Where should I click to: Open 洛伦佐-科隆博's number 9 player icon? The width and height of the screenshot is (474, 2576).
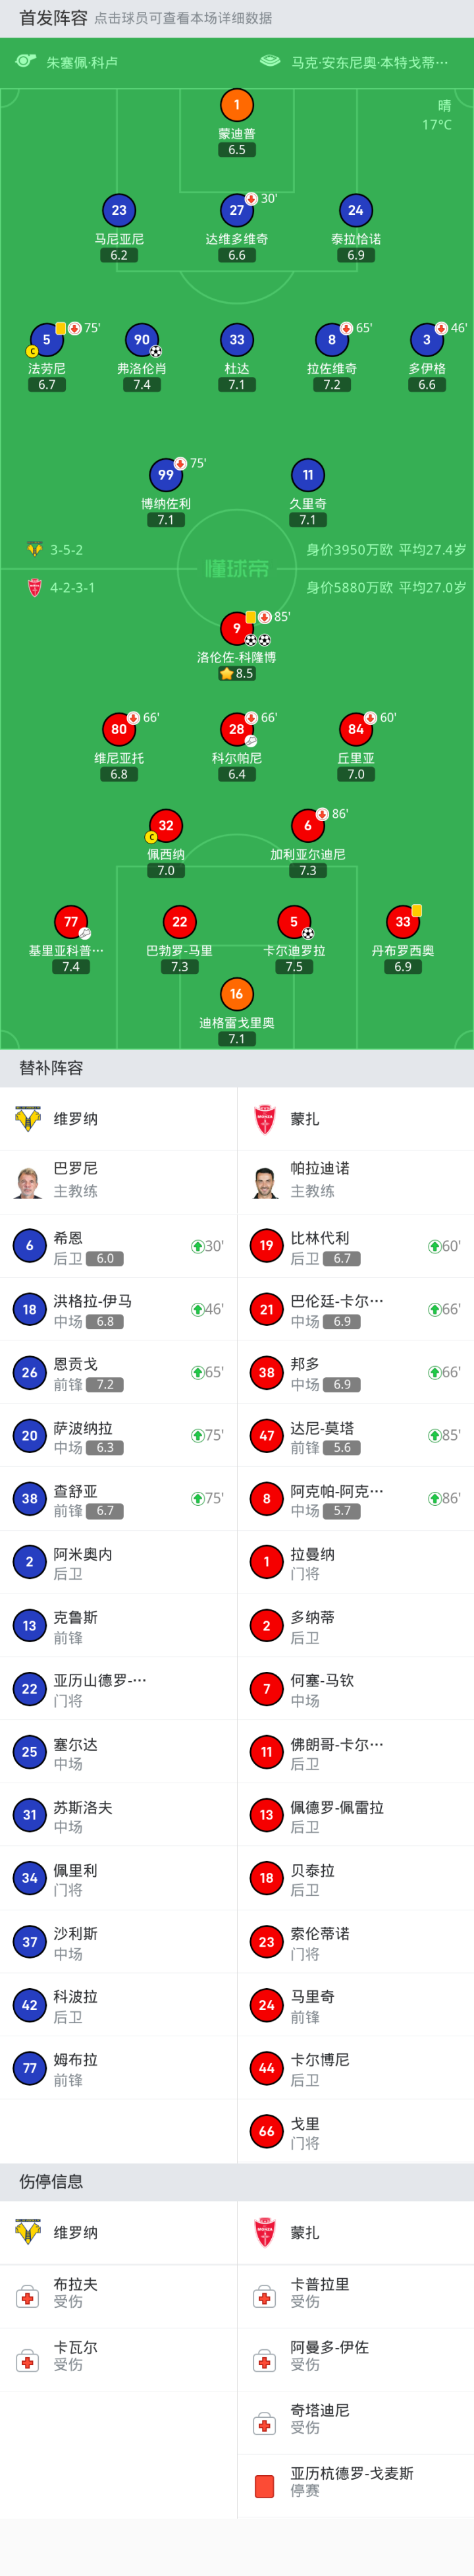237,628
